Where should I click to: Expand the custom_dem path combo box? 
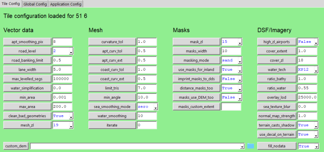242,146
